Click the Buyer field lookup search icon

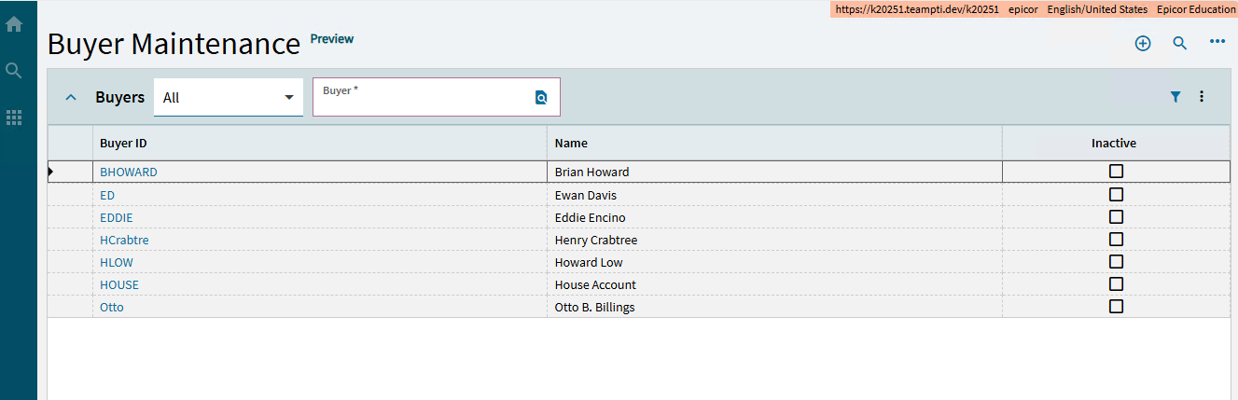[541, 97]
